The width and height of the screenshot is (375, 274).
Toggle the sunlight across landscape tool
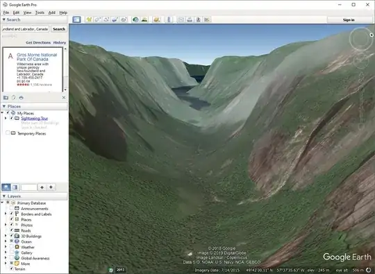[x=144, y=19]
